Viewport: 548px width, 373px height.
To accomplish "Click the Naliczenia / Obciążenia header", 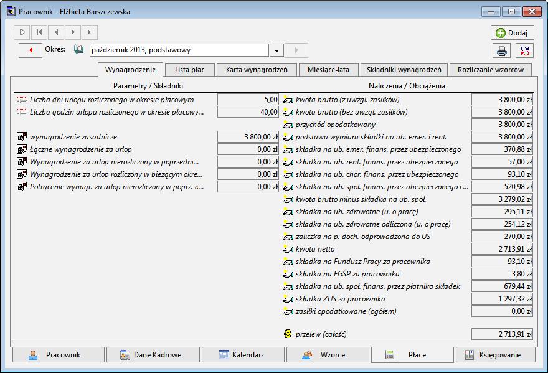I will pos(407,86).
